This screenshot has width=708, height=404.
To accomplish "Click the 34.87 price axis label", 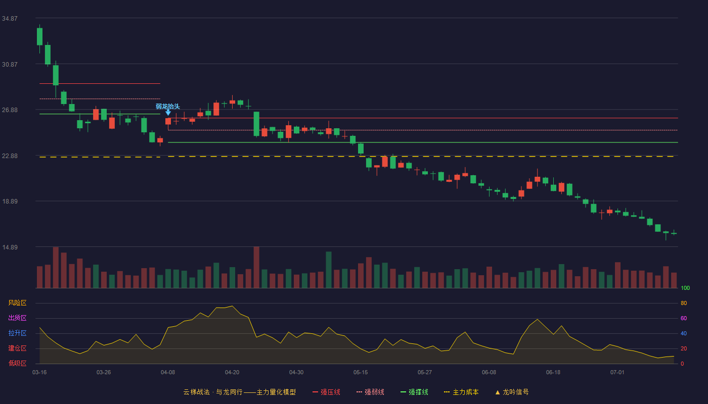I will [10, 19].
